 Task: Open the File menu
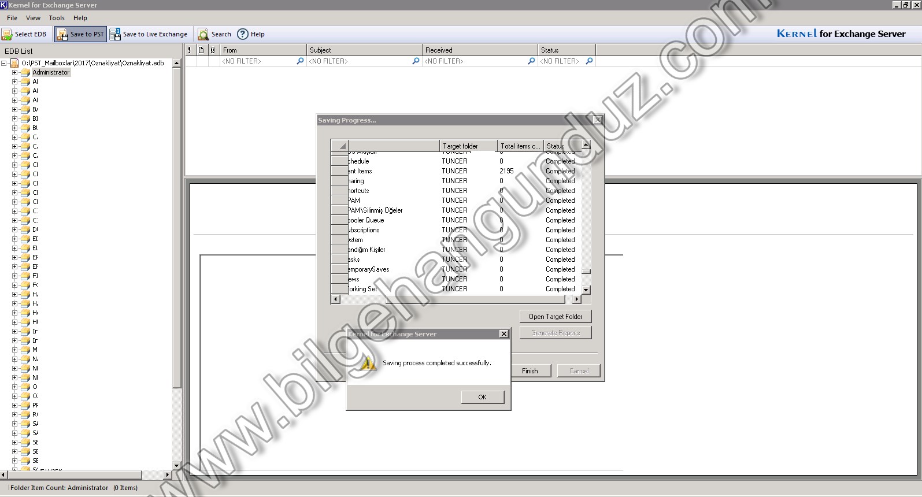tap(12, 18)
